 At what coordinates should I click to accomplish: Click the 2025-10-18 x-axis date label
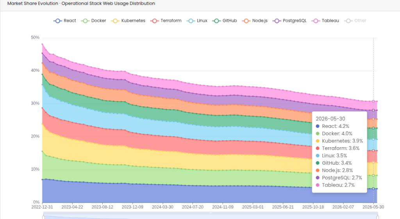pos(313,207)
